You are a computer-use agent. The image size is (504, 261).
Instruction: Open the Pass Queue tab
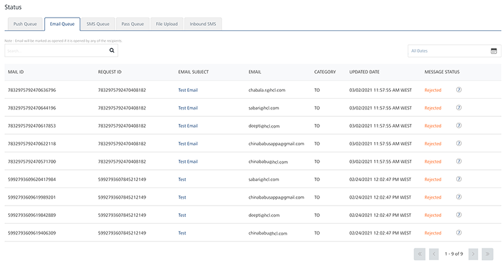(132, 24)
